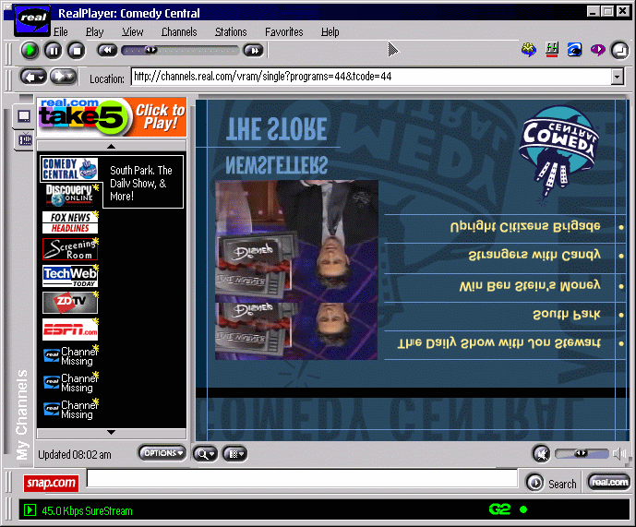The image size is (636, 527).
Task: Click the green status bar play icon
Action: [30, 510]
